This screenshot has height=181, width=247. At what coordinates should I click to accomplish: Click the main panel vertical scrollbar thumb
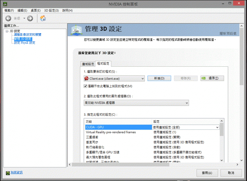pyautogui.click(x=242, y=56)
